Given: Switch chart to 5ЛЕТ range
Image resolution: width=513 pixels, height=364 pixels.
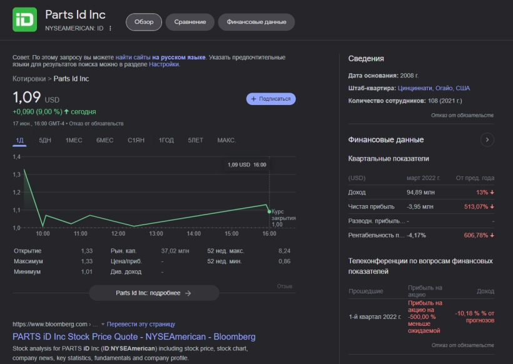Looking at the screenshot, I should (x=195, y=140).
